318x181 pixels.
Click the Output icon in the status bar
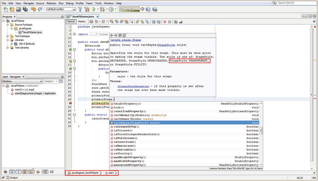coord(8,178)
